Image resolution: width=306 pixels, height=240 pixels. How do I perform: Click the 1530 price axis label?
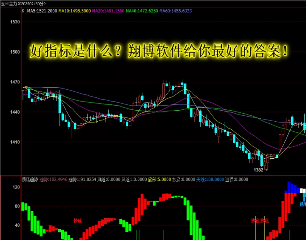(x=15, y=22)
